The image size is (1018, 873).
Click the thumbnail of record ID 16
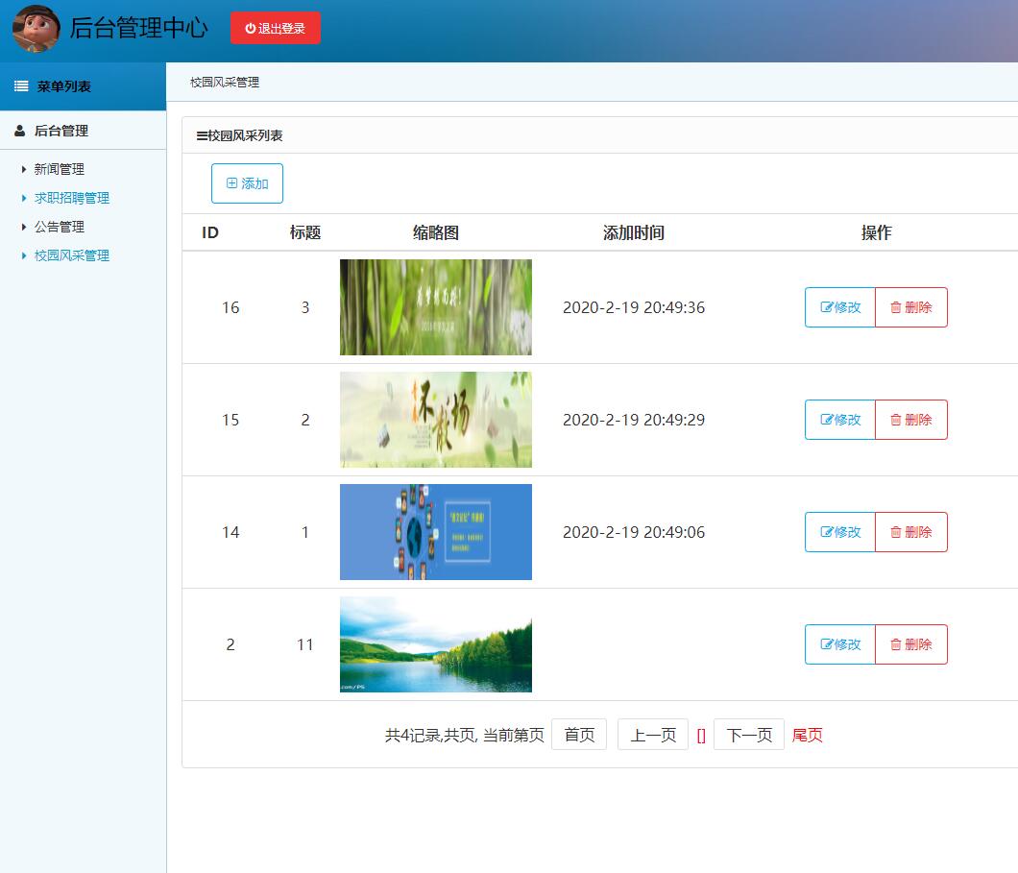pos(435,307)
